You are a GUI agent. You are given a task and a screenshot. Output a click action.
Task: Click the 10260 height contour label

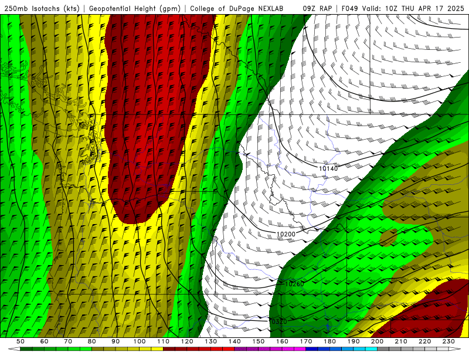(295, 284)
